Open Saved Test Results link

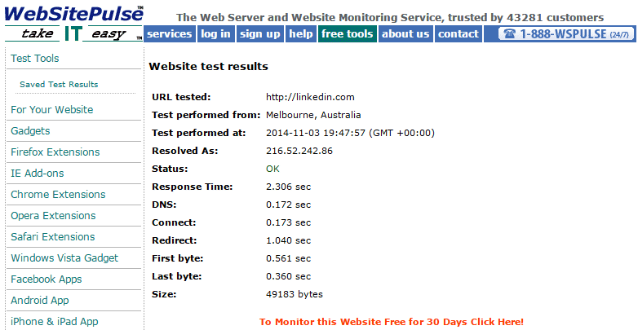[59, 85]
